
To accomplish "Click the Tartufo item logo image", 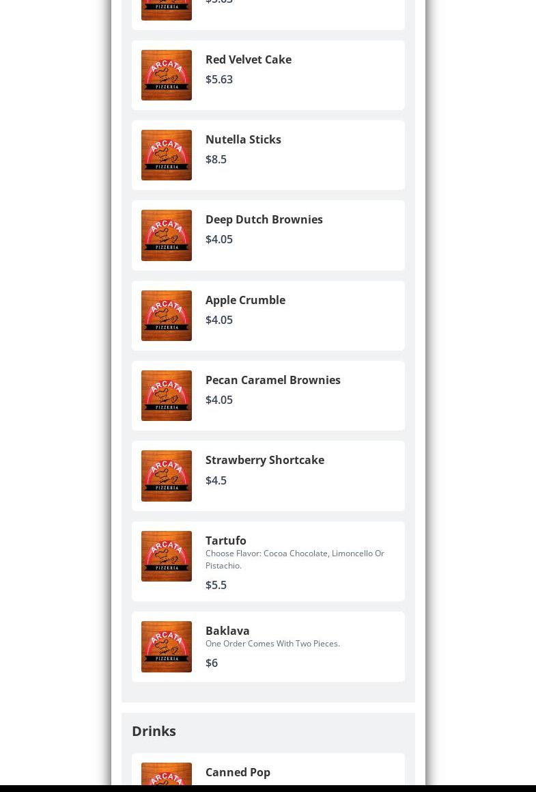I will coord(167,556).
